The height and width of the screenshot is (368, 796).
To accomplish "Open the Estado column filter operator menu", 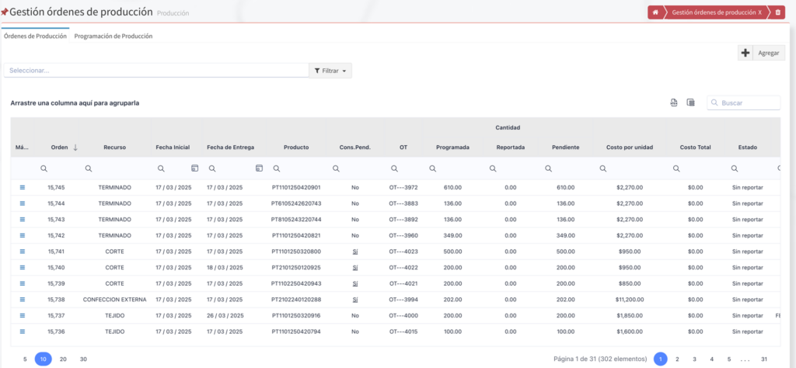I will tap(735, 168).
